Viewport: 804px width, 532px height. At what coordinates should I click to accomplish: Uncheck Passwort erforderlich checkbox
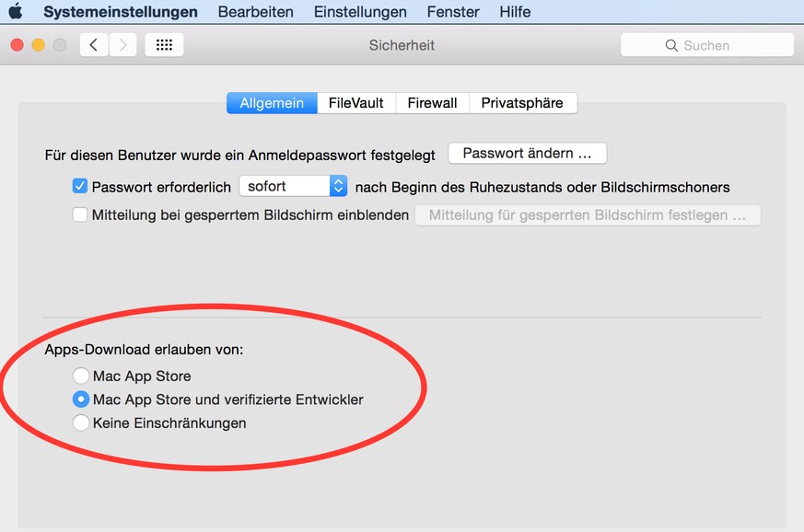(x=80, y=186)
